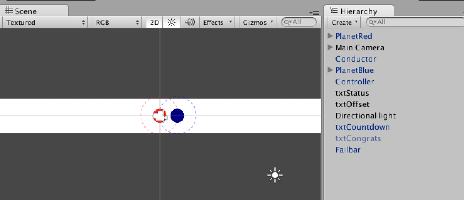Select txtOffset in Hierarchy
The image size is (464, 200).
[x=352, y=104]
